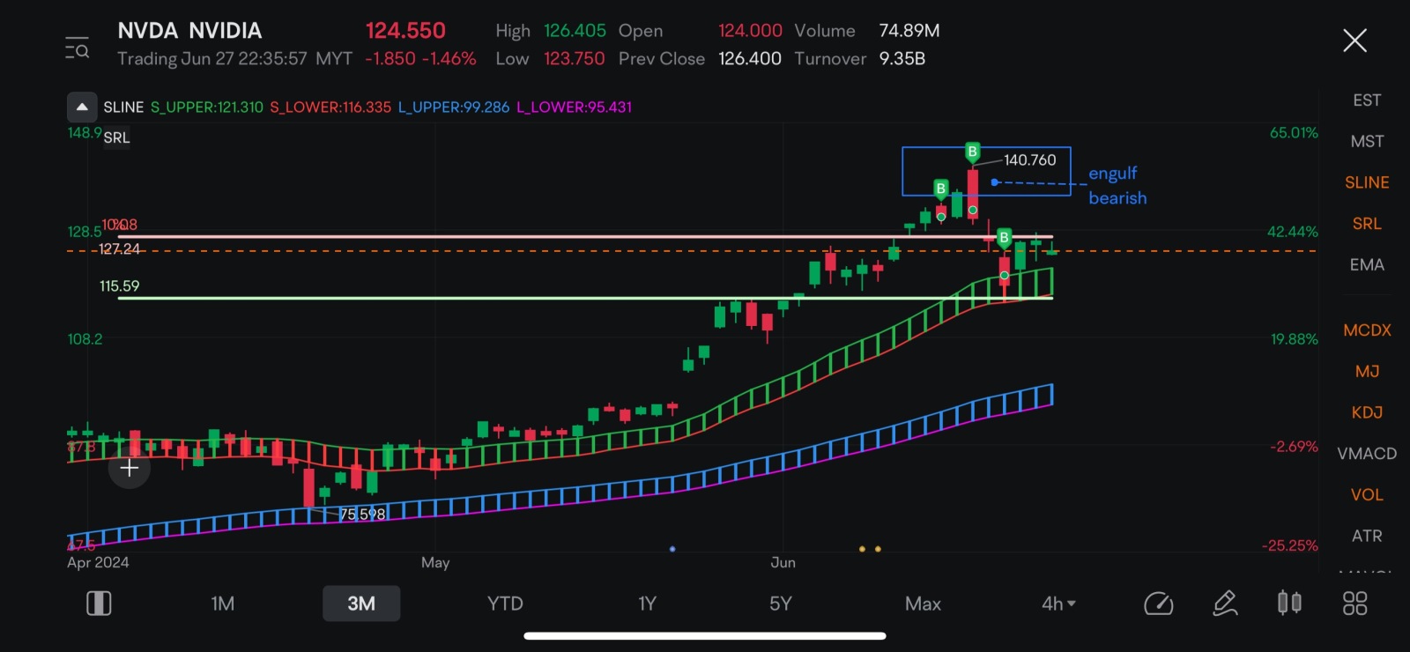
Task: Select the 3M time range
Action: 361,604
